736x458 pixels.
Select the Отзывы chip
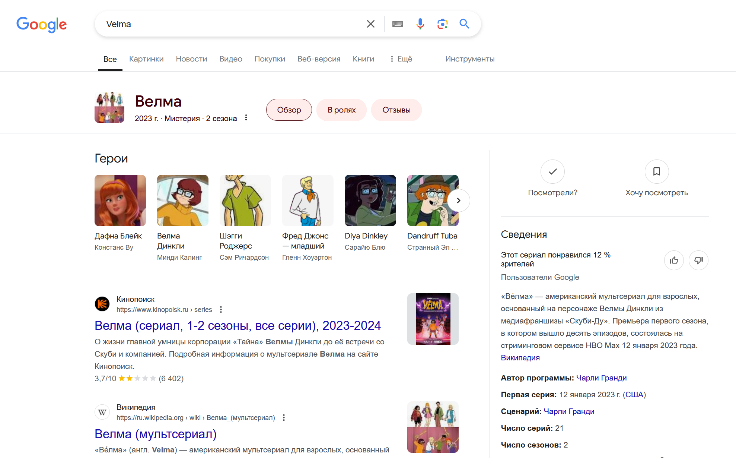point(396,110)
